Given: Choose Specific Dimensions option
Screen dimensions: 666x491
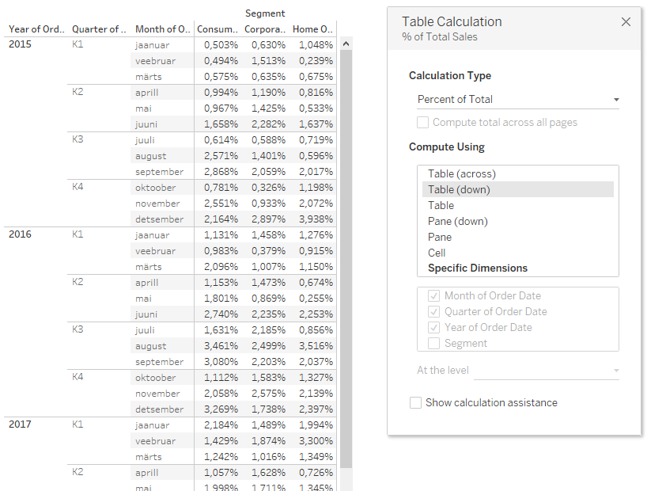Looking at the screenshot, I should coord(477,268).
